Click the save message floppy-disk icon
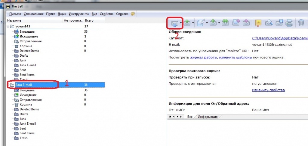308x146 pixels. click(x=279, y=23)
